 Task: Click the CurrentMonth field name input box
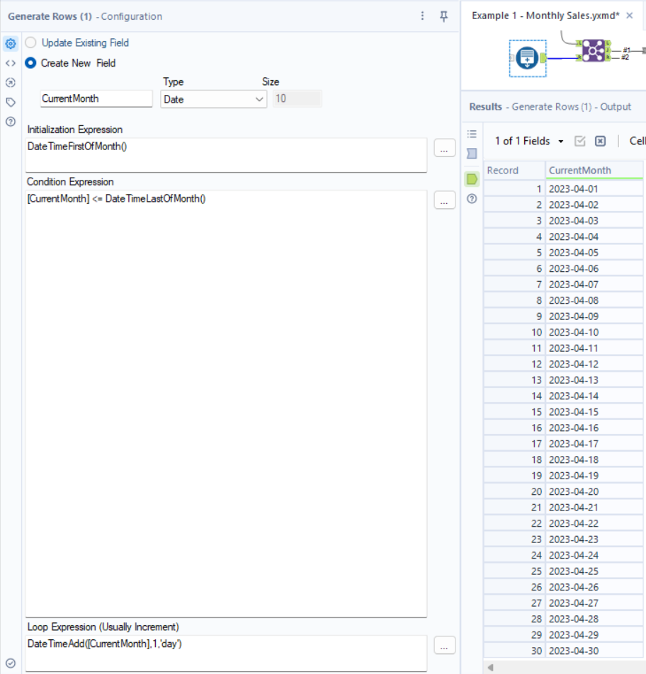click(96, 98)
